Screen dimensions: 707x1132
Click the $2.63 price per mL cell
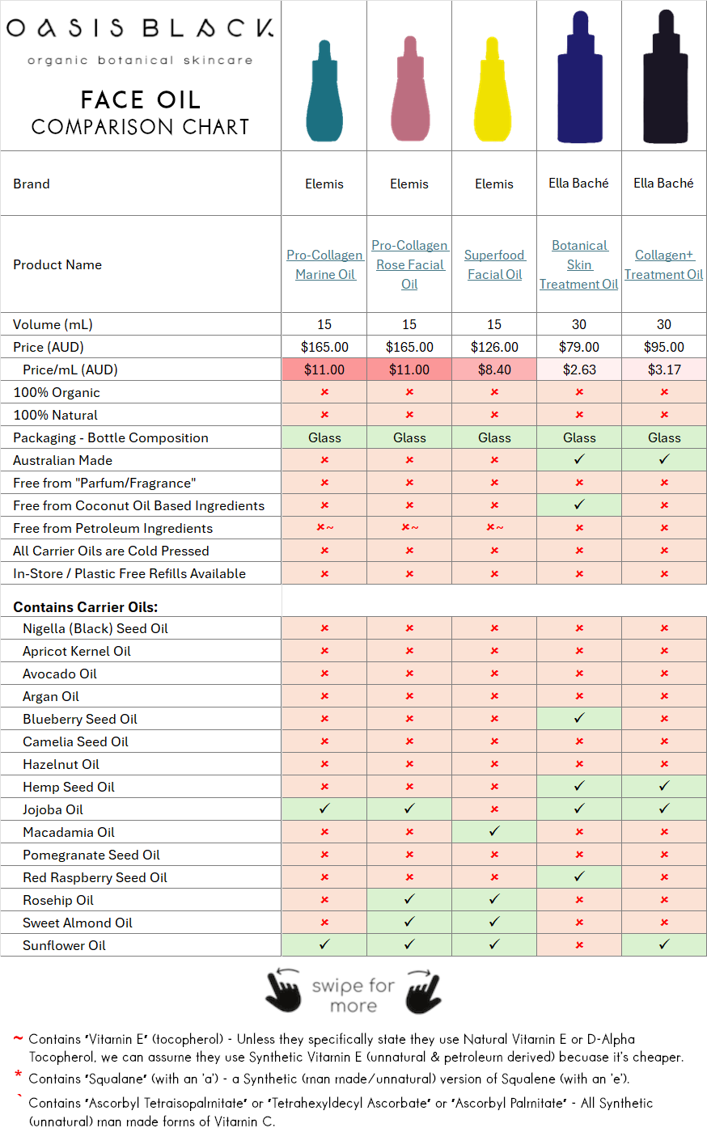coord(579,370)
